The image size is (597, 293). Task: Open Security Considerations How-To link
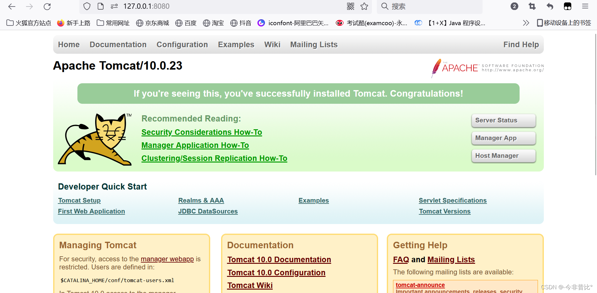[202, 132]
